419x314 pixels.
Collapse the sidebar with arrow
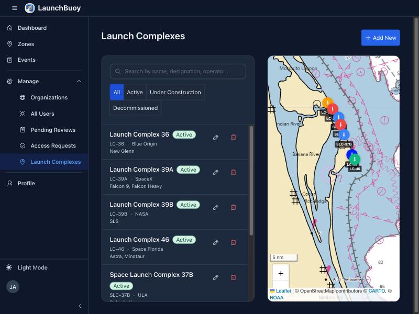pyautogui.click(x=80, y=306)
